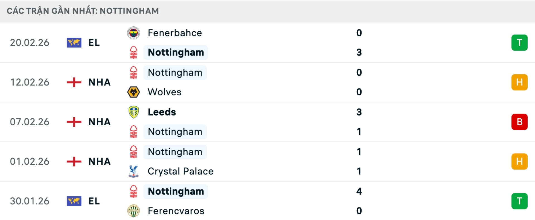Click the green T result indicator for Ferencvaros match
535x220 pixels.
519,201
